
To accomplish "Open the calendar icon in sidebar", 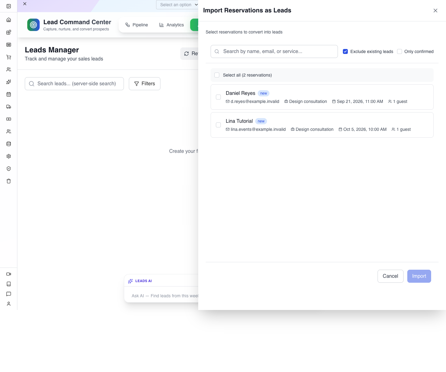I will coord(9,94).
